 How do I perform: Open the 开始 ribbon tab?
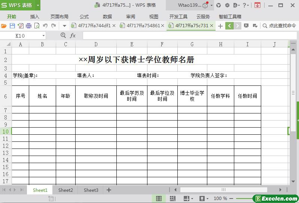click(12, 17)
